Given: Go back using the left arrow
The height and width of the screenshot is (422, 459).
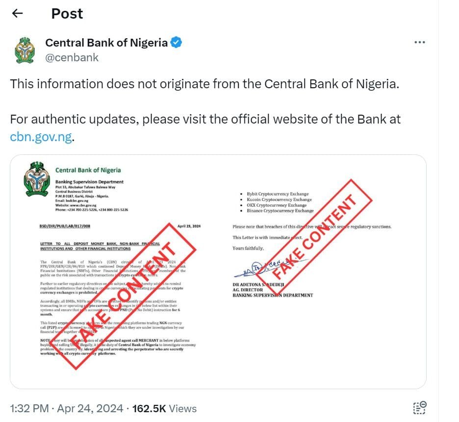Looking at the screenshot, I should point(18,13).
